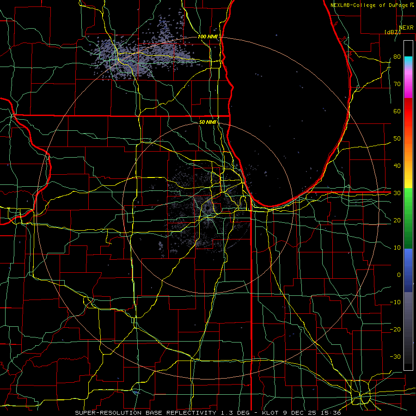Click the 60 value on dBZ scale
This screenshot has width=416, height=416.
(x=397, y=111)
